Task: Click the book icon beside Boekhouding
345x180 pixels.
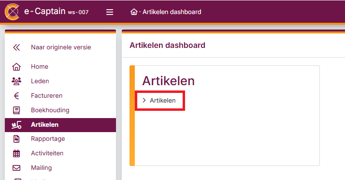Action: pyautogui.click(x=16, y=110)
